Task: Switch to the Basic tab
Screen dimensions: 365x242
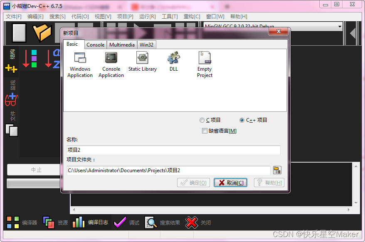Action: tap(72, 44)
